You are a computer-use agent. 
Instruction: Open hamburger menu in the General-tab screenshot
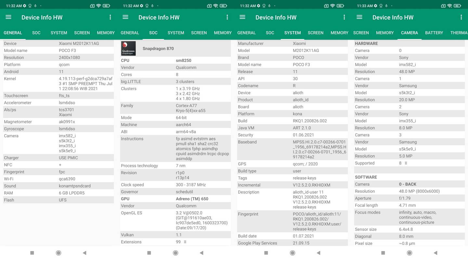point(8,17)
